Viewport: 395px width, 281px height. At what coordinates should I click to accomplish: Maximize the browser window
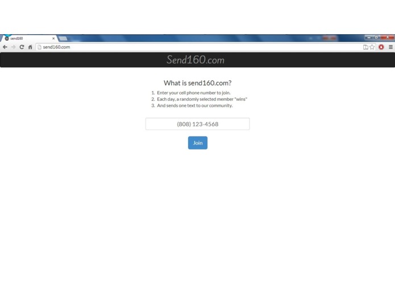pos(376,38)
